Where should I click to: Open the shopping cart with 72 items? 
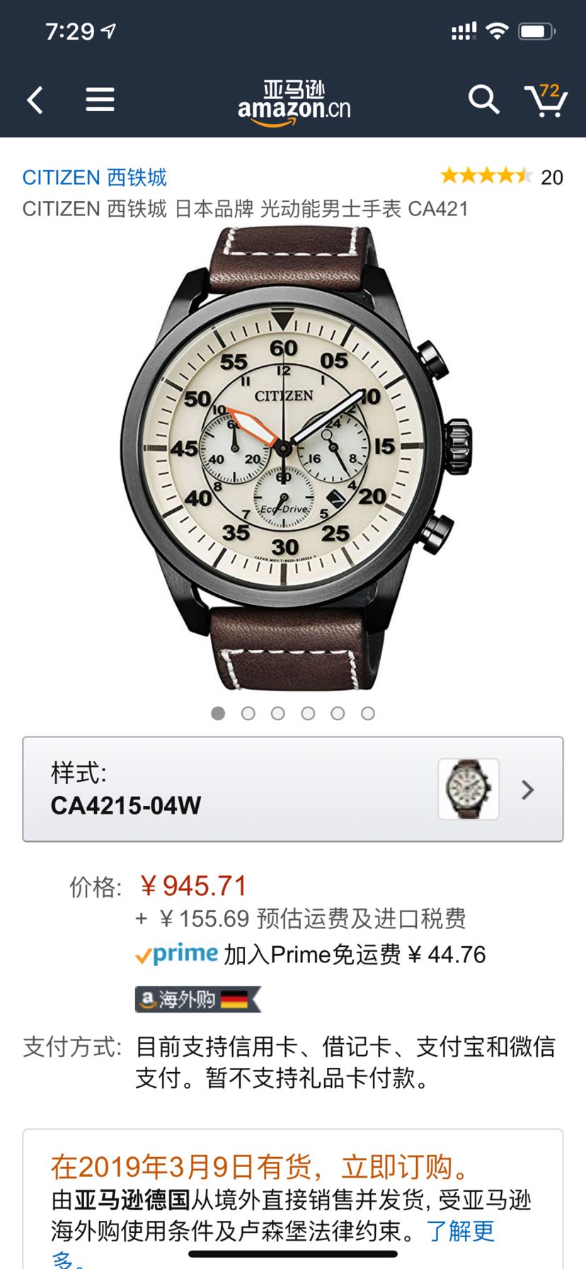[x=546, y=100]
